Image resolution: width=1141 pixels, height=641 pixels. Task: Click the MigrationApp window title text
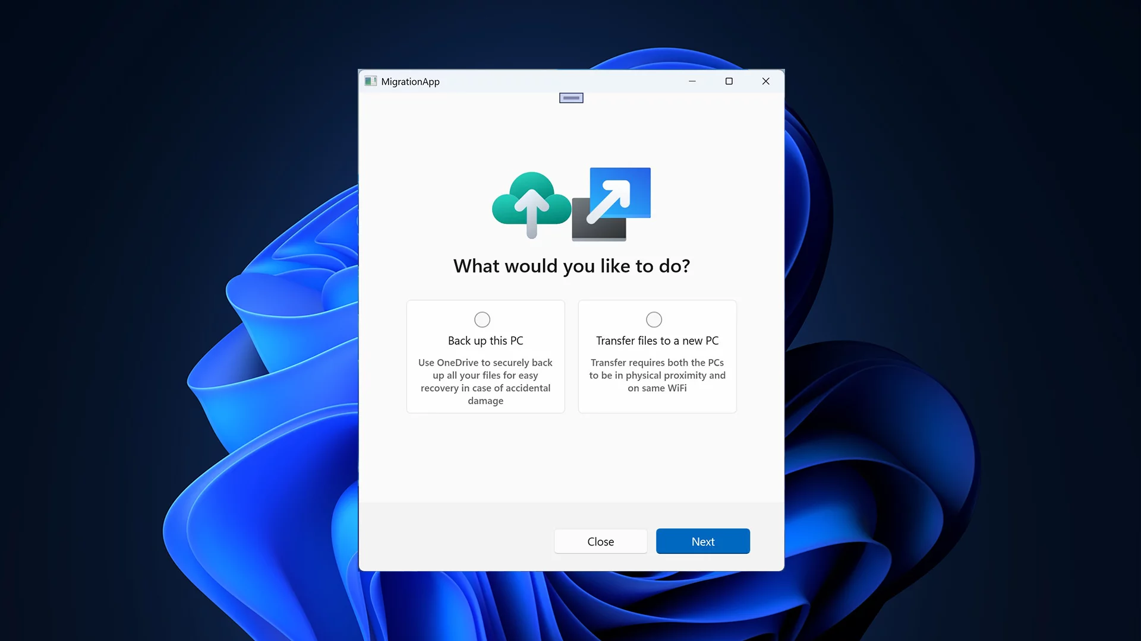(x=411, y=82)
